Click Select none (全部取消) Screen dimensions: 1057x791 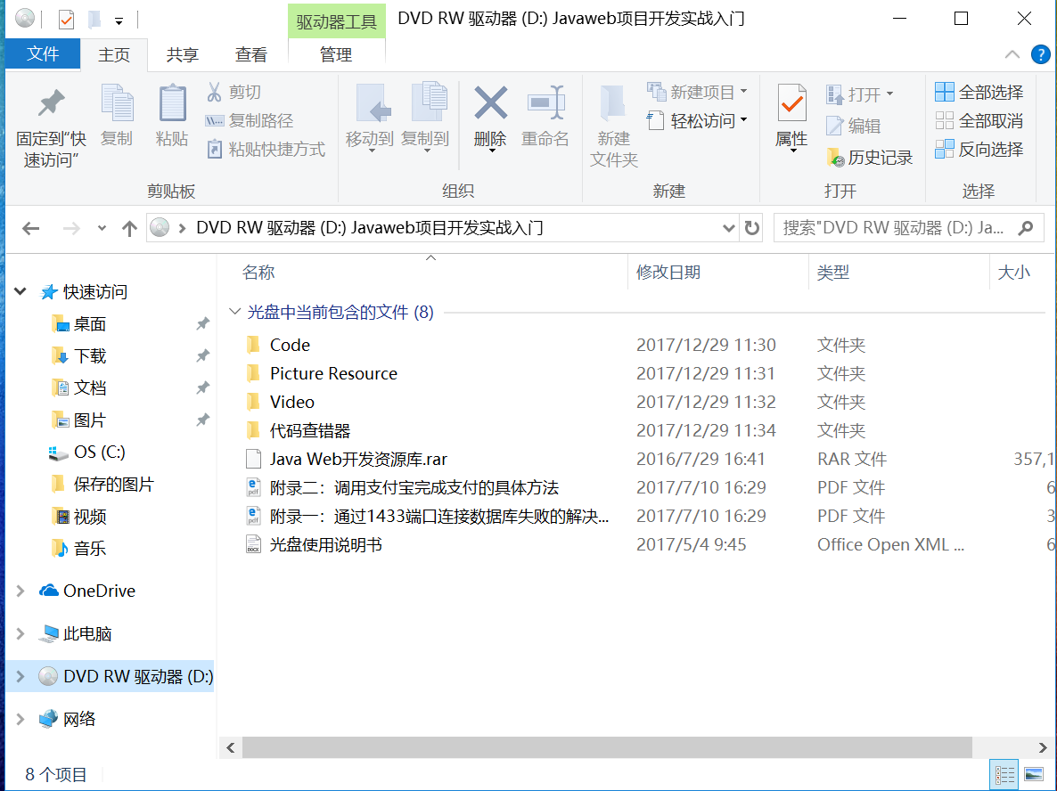(979, 120)
